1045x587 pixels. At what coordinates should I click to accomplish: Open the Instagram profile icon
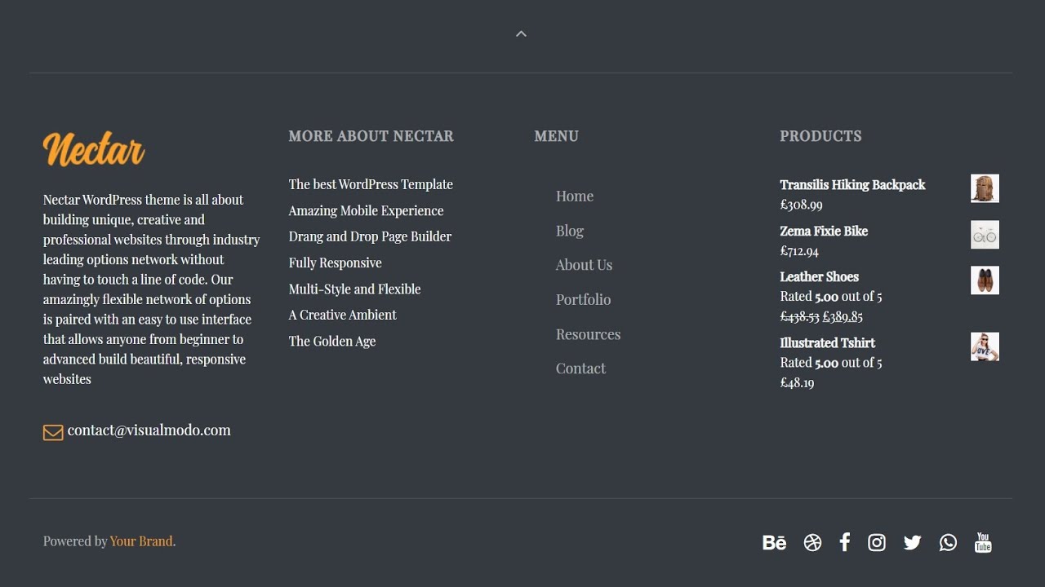(877, 543)
